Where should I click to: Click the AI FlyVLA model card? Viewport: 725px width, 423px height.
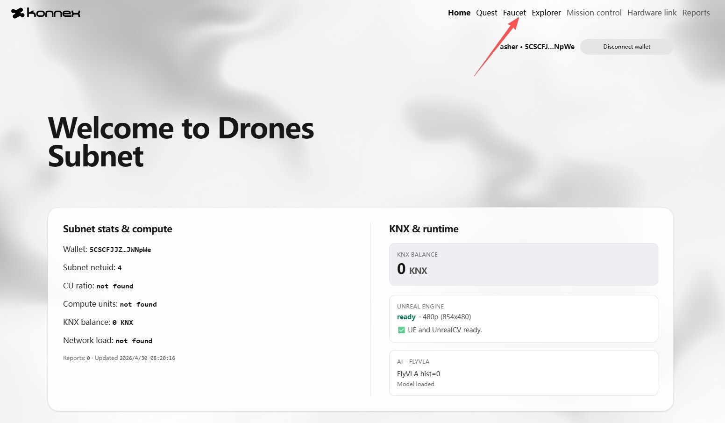[523, 373]
